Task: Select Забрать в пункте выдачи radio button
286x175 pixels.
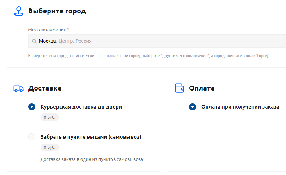Action: [32, 137]
